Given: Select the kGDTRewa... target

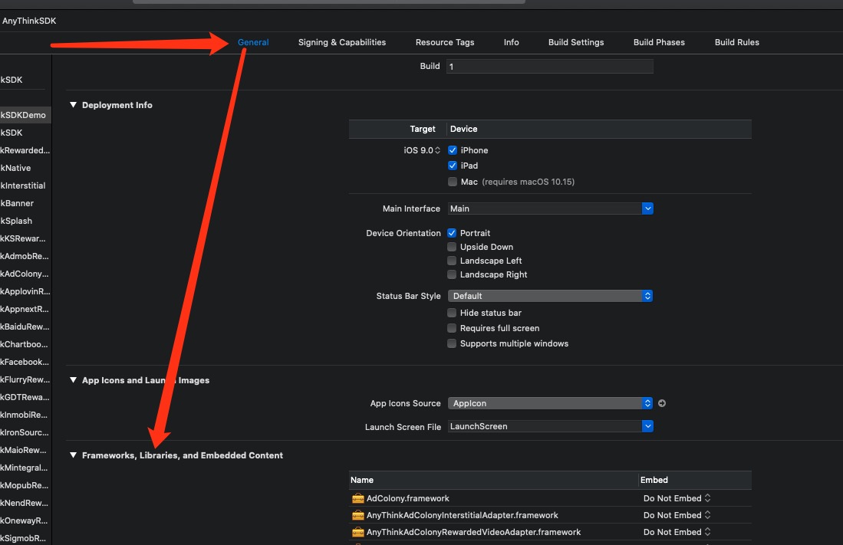Looking at the screenshot, I should (x=25, y=397).
